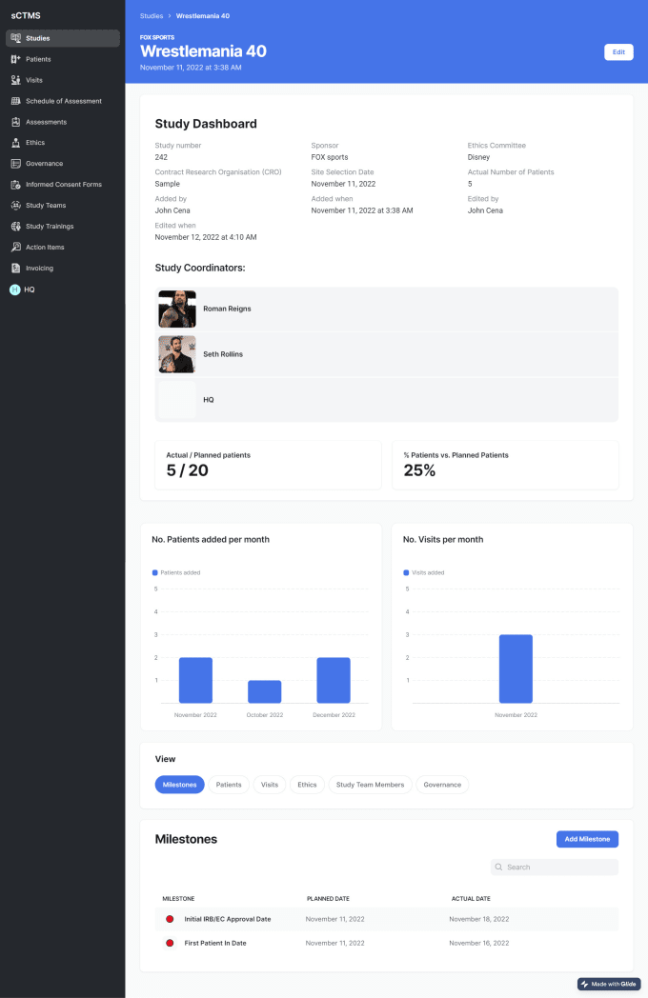Screen dimensions: 648x998
Task: Click the Studies sidebar icon
Action: [x=16, y=38]
